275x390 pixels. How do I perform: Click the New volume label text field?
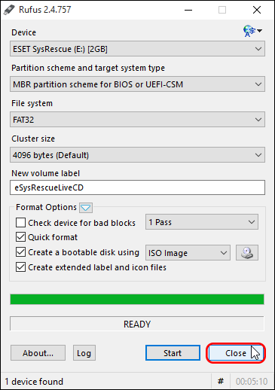(x=137, y=187)
